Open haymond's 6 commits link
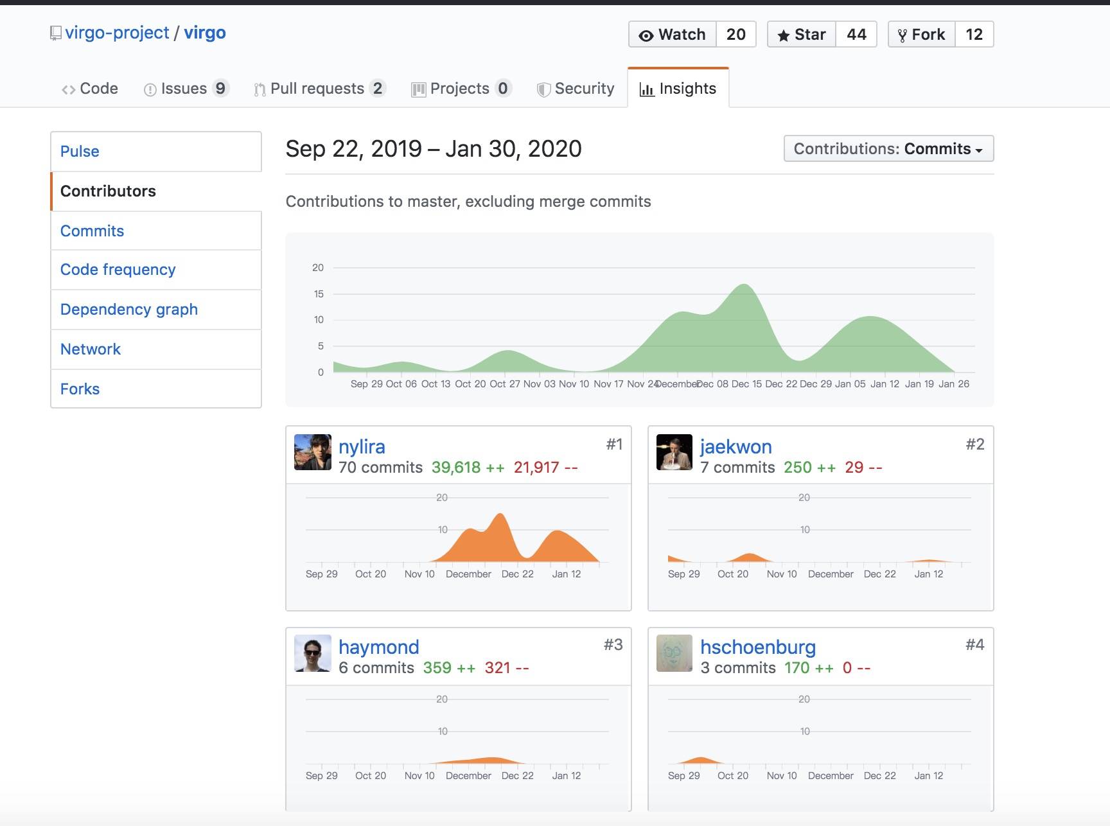 pos(376,668)
